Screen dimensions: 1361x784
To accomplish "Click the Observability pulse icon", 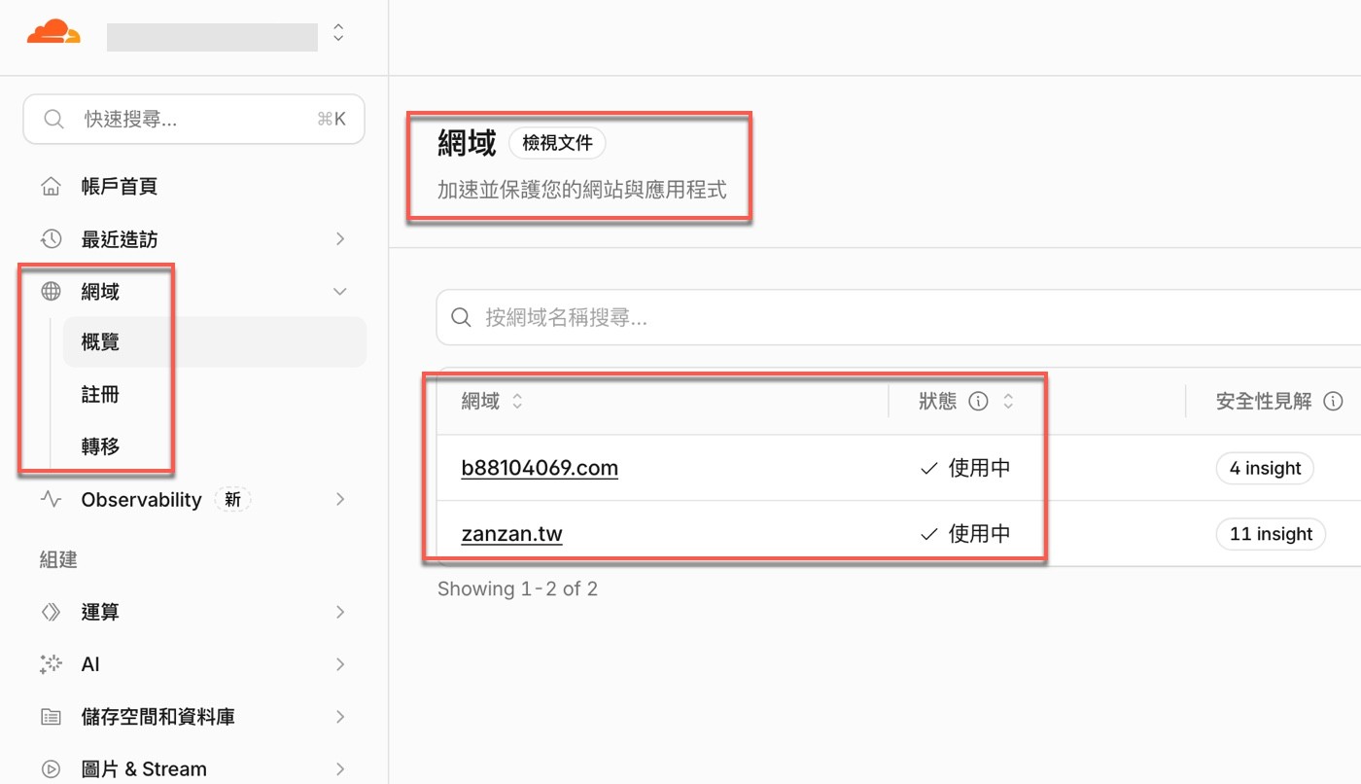I will point(51,499).
